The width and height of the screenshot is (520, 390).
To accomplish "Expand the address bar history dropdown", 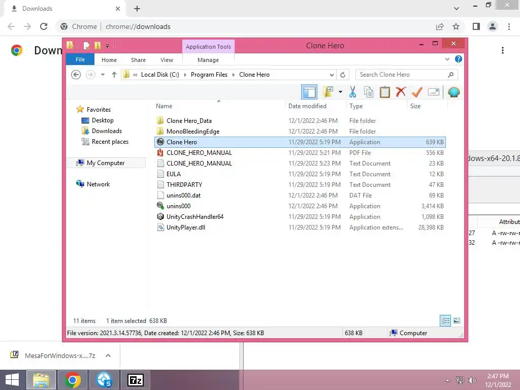I will click(332, 75).
